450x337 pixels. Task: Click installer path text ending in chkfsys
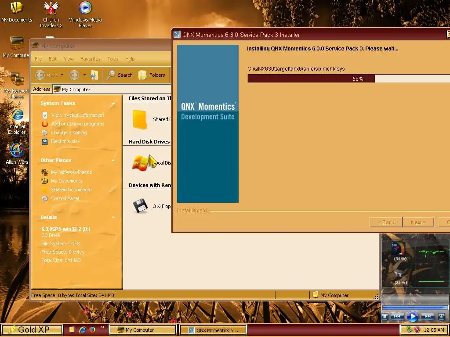click(x=296, y=69)
